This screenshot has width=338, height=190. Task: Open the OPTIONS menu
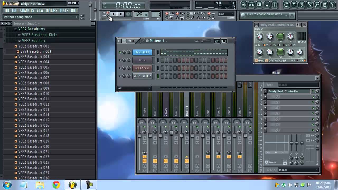(51, 10)
